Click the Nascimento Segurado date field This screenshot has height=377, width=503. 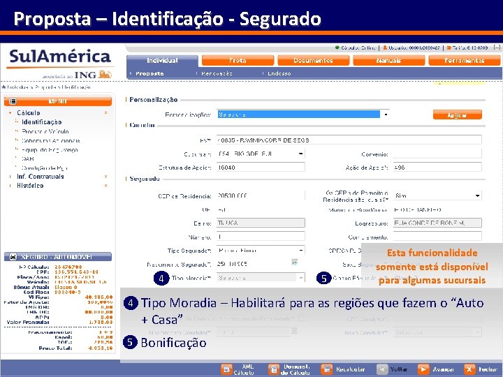253,264
